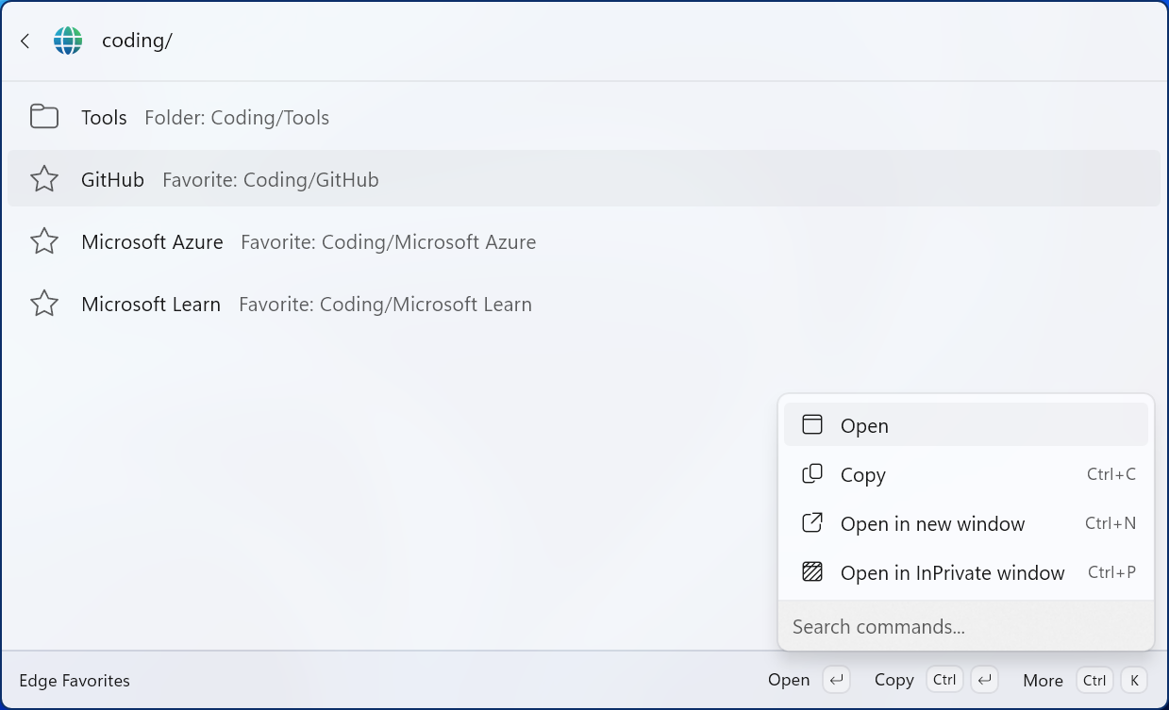
Task: Click the Copy icon in context menu
Action: click(812, 474)
